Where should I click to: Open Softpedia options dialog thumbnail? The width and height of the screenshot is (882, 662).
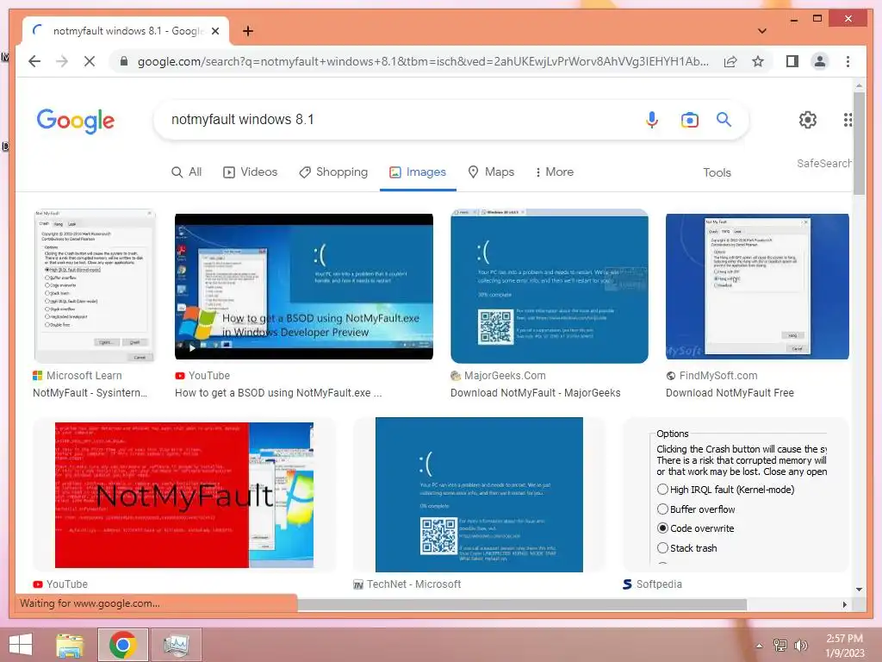click(x=736, y=495)
